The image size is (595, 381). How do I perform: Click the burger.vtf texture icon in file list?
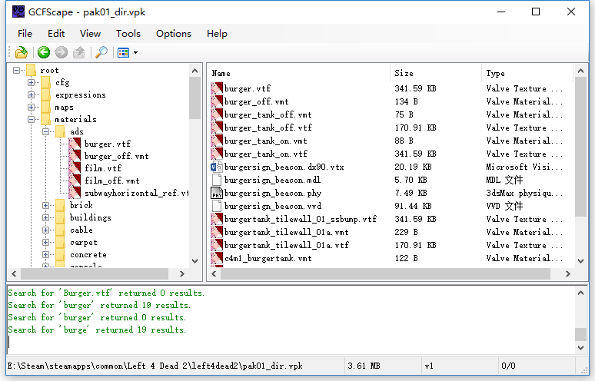pyautogui.click(x=217, y=88)
